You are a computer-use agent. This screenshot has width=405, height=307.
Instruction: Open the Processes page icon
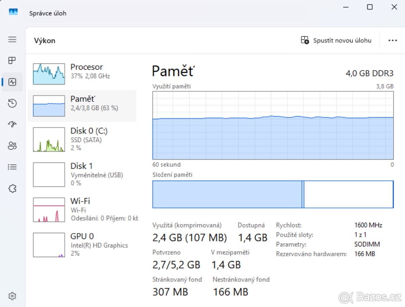[x=12, y=60]
